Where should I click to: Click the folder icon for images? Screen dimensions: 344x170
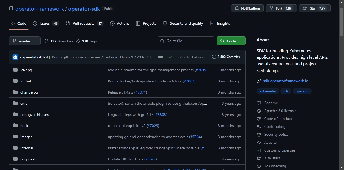pyautogui.click(x=15, y=137)
